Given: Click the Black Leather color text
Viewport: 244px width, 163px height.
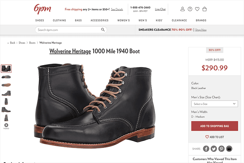Looking at the screenshot, I should [x=199, y=88].
